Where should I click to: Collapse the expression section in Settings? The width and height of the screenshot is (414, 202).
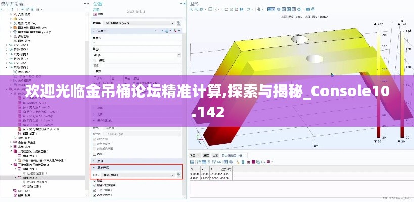pos(94,31)
